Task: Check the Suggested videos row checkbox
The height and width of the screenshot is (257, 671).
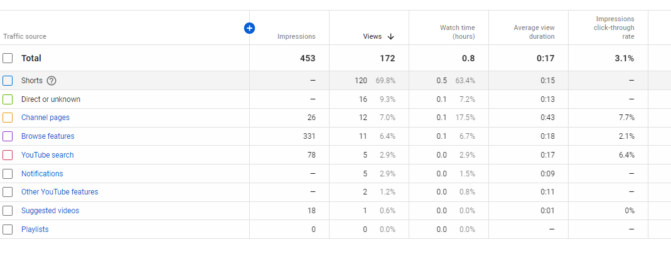Action: click(8, 211)
